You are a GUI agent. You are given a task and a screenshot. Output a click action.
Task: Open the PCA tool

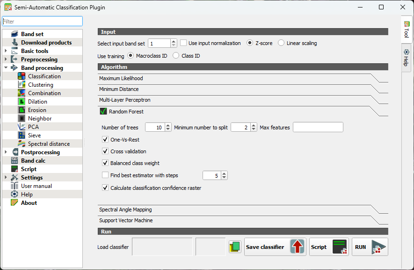pos(22,127)
